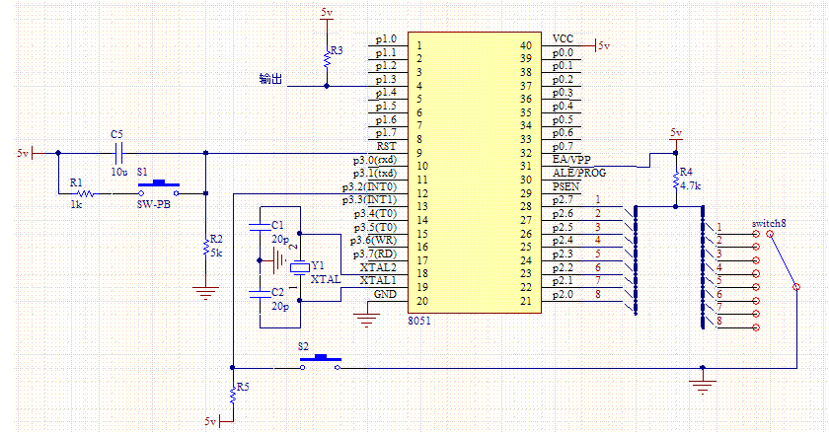
Task: Select the RST pin 9 label
Action: click(387, 146)
